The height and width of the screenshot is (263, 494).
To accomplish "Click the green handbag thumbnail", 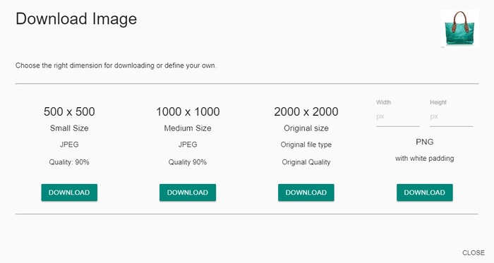I will point(459,29).
